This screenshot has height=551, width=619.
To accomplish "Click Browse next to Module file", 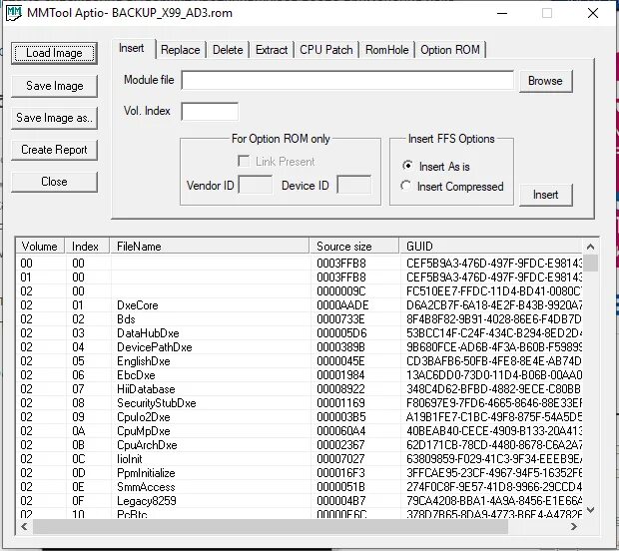I will 545,81.
